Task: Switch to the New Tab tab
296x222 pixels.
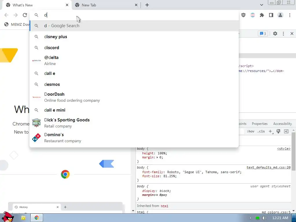Action: click(106, 5)
